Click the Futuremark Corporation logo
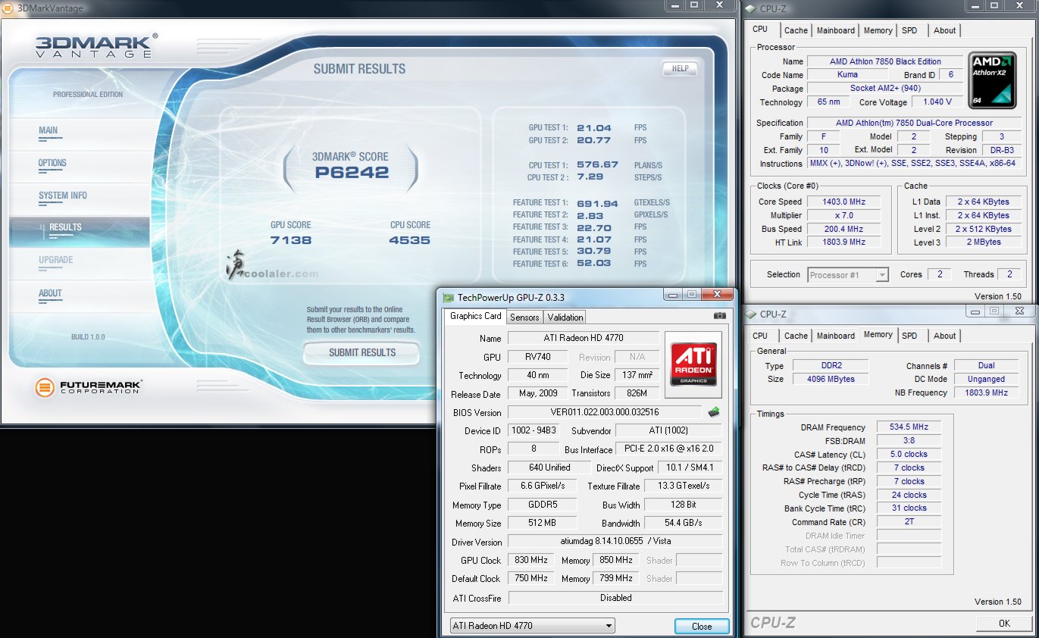This screenshot has width=1039, height=638. pyautogui.click(x=88, y=387)
